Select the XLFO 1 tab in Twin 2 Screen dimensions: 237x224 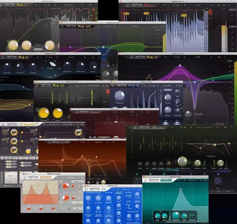point(15,158)
